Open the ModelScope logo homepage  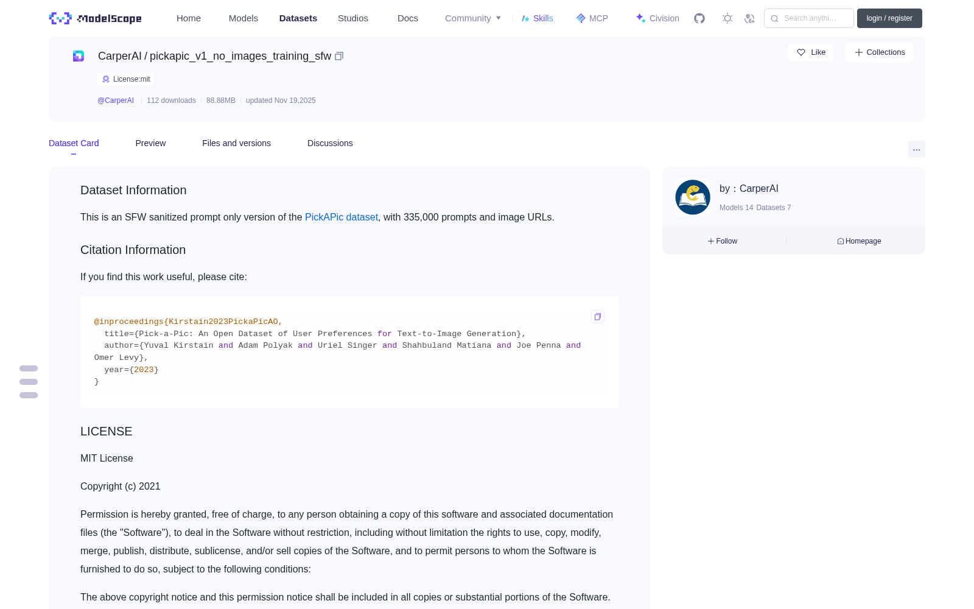[95, 18]
